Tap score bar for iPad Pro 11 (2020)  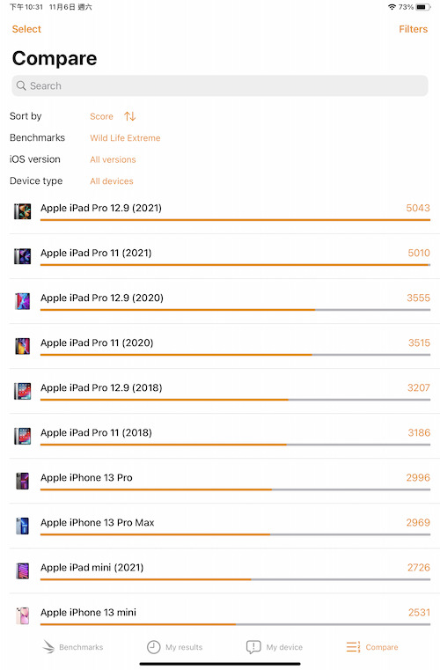(x=235, y=355)
